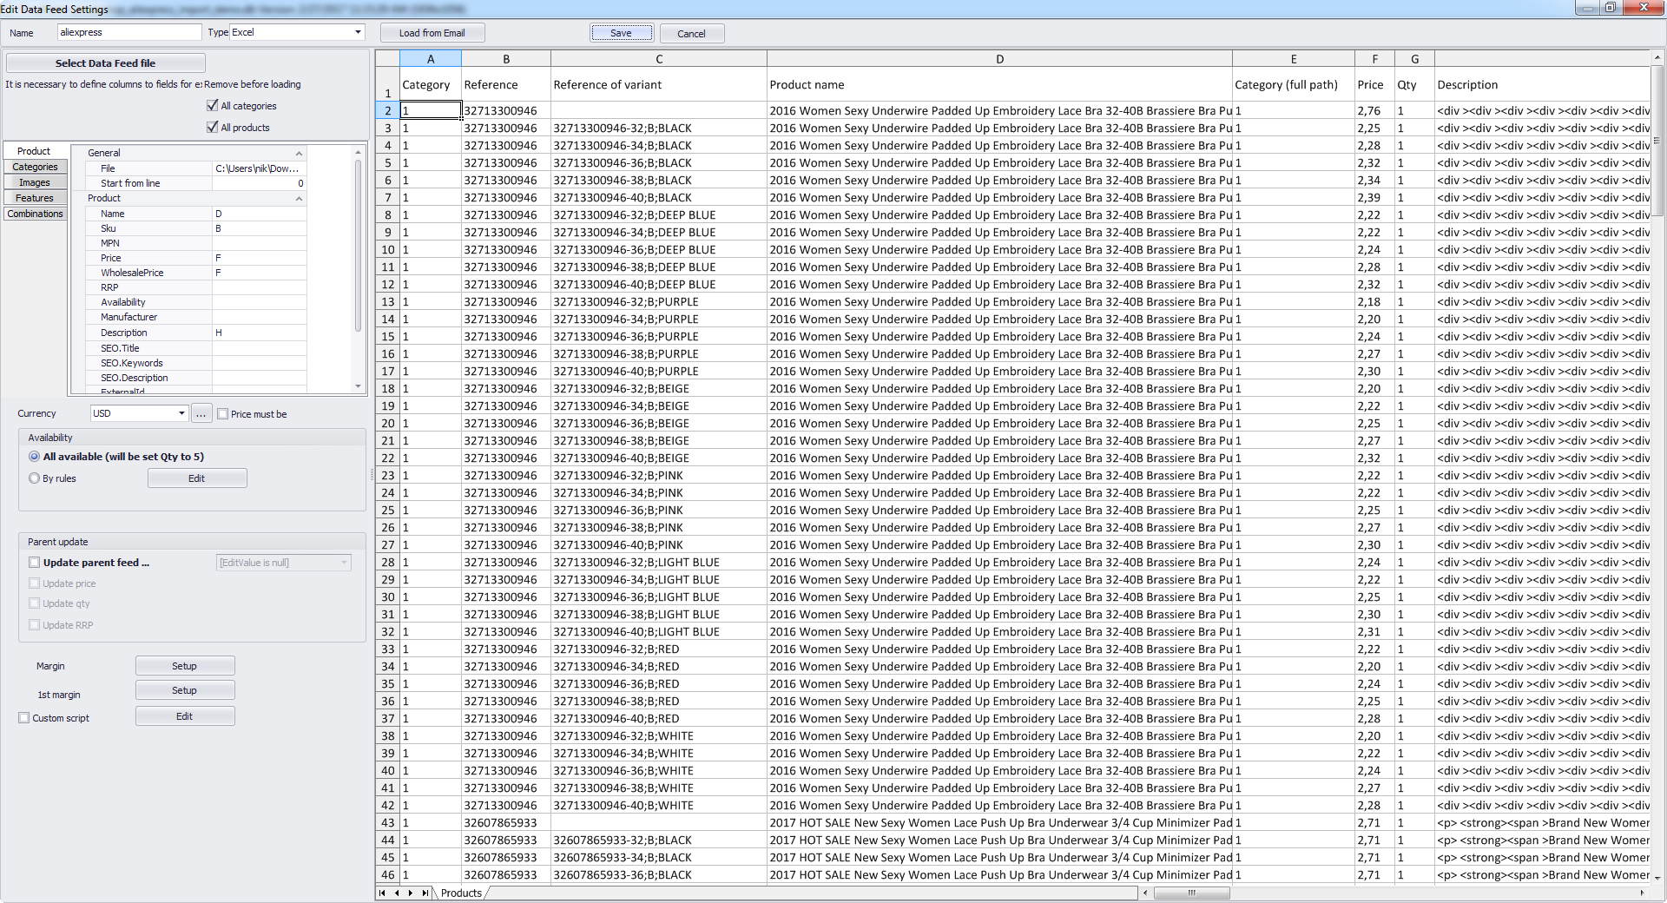The width and height of the screenshot is (1667, 903).
Task: Toggle the All categories checkbox
Action: click(213, 106)
